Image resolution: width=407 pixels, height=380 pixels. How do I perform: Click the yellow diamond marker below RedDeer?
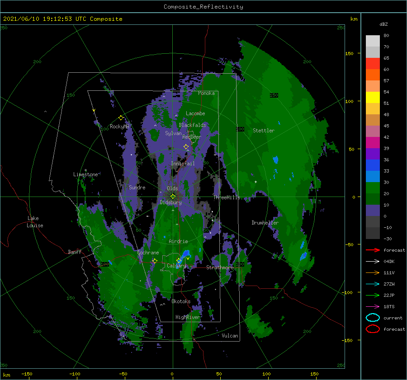(x=186, y=146)
